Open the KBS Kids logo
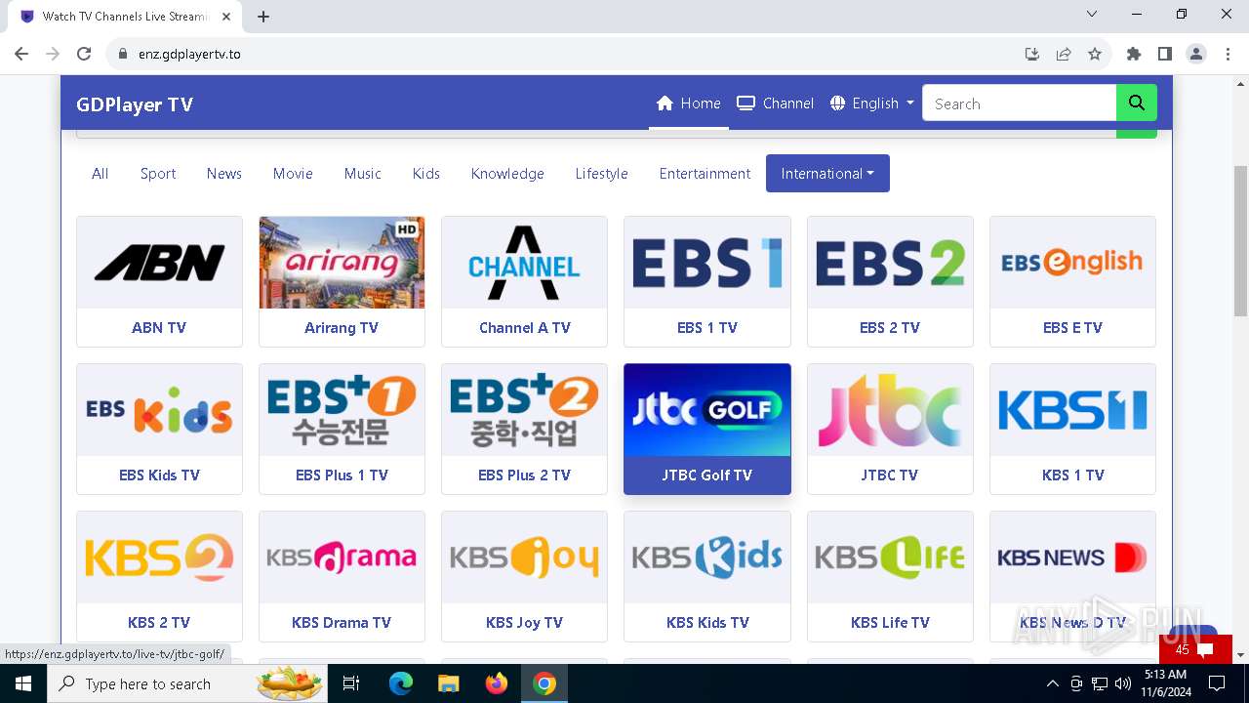This screenshot has height=703, width=1249. 707,558
